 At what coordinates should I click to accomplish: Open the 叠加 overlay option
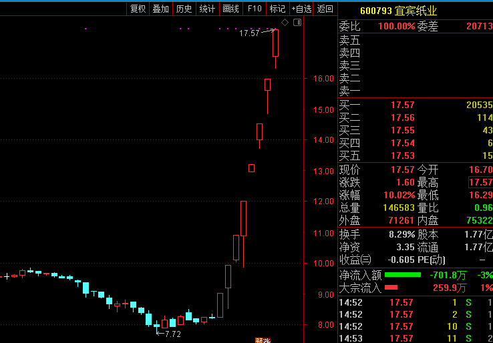point(160,9)
